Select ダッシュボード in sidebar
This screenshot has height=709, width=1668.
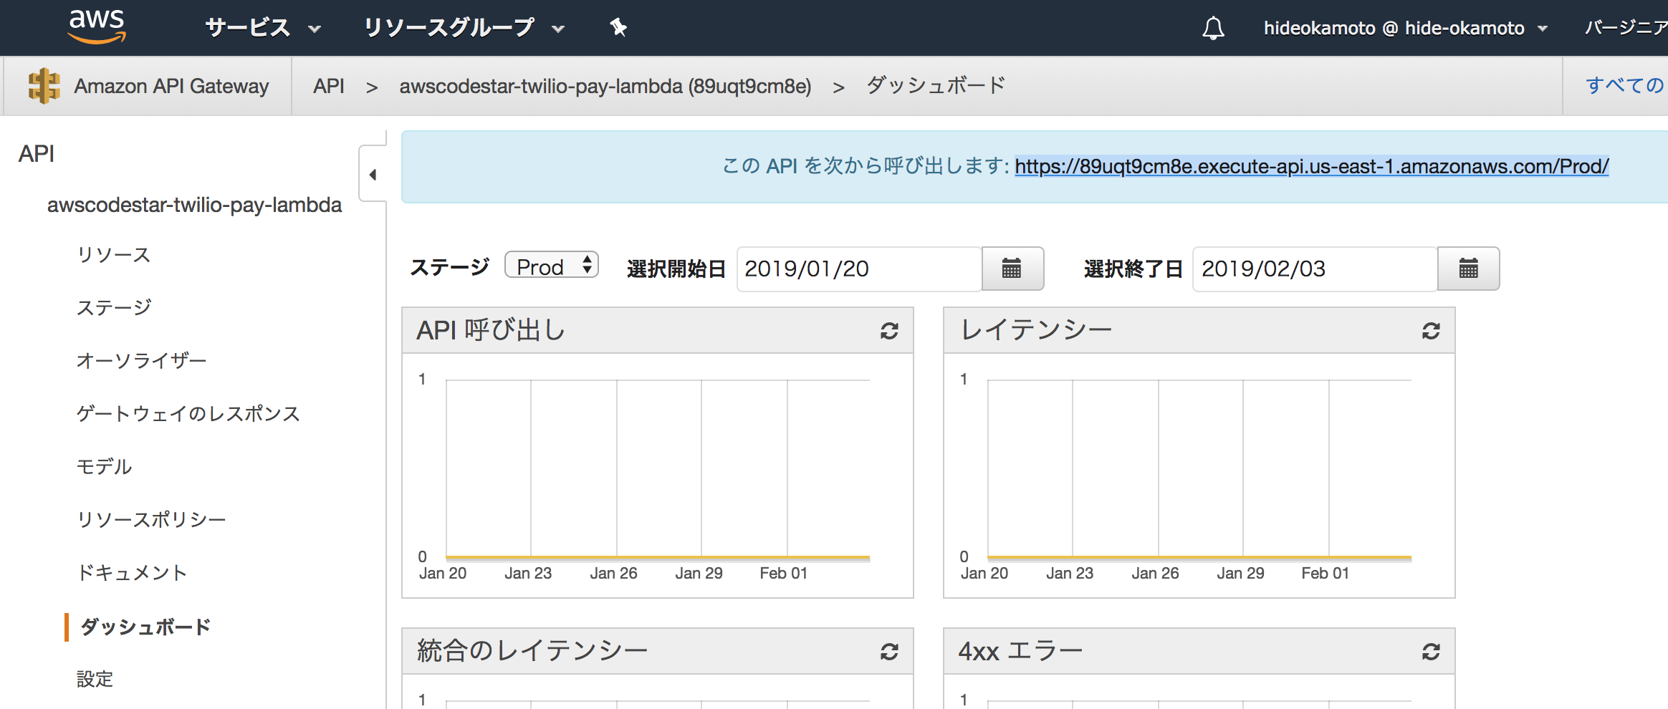point(145,627)
